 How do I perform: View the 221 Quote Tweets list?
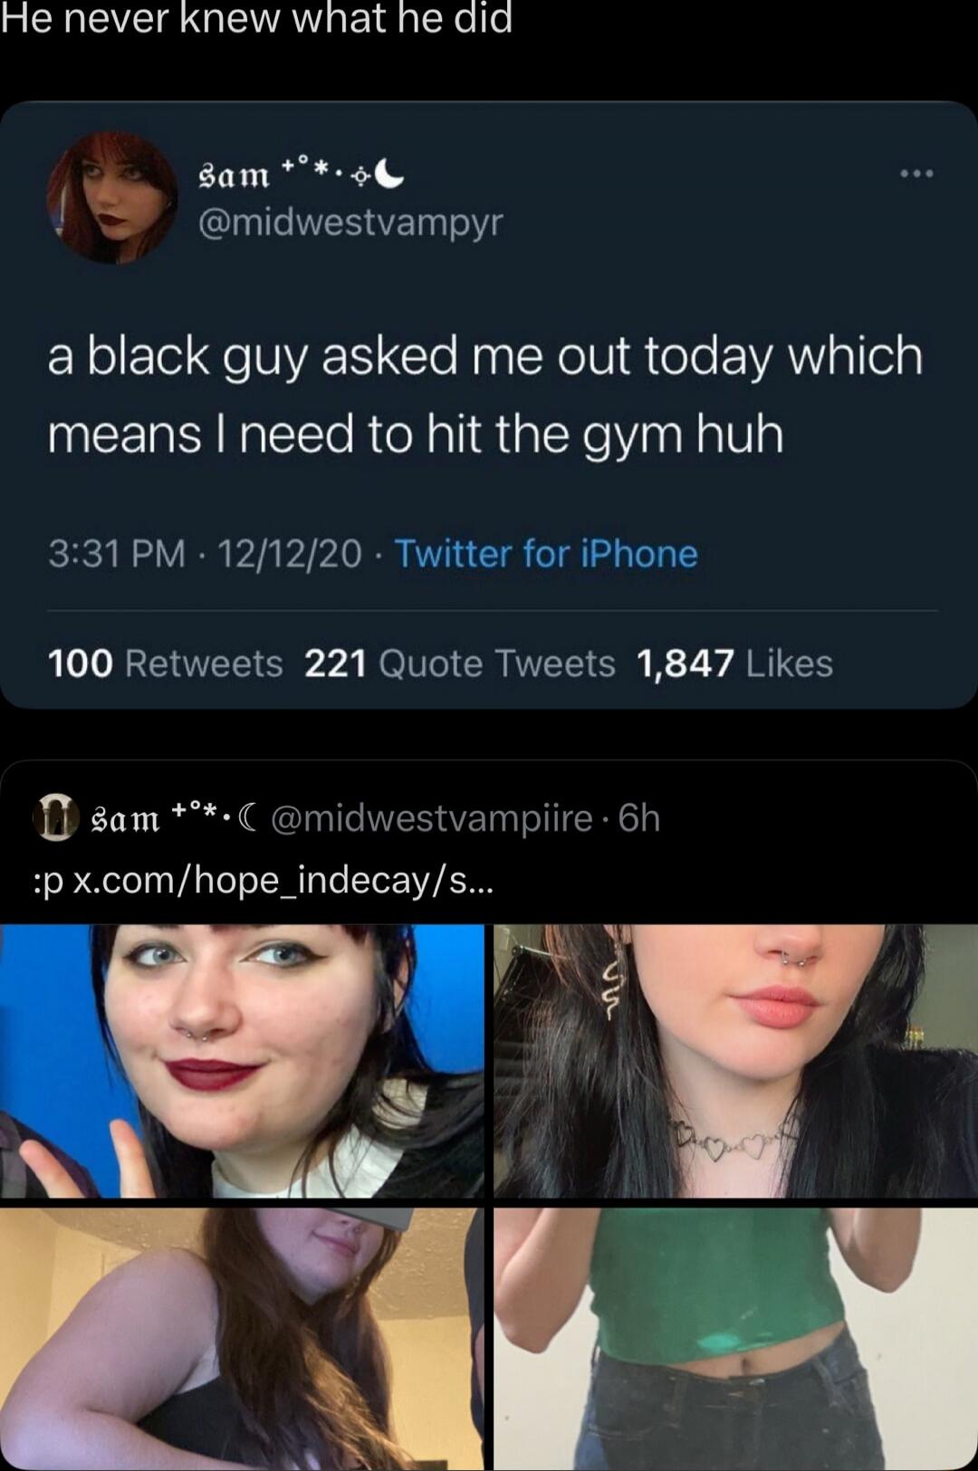(460, 664)
